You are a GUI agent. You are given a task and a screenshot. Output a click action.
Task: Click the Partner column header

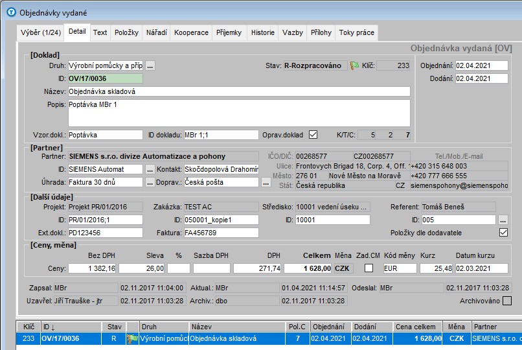497,327
